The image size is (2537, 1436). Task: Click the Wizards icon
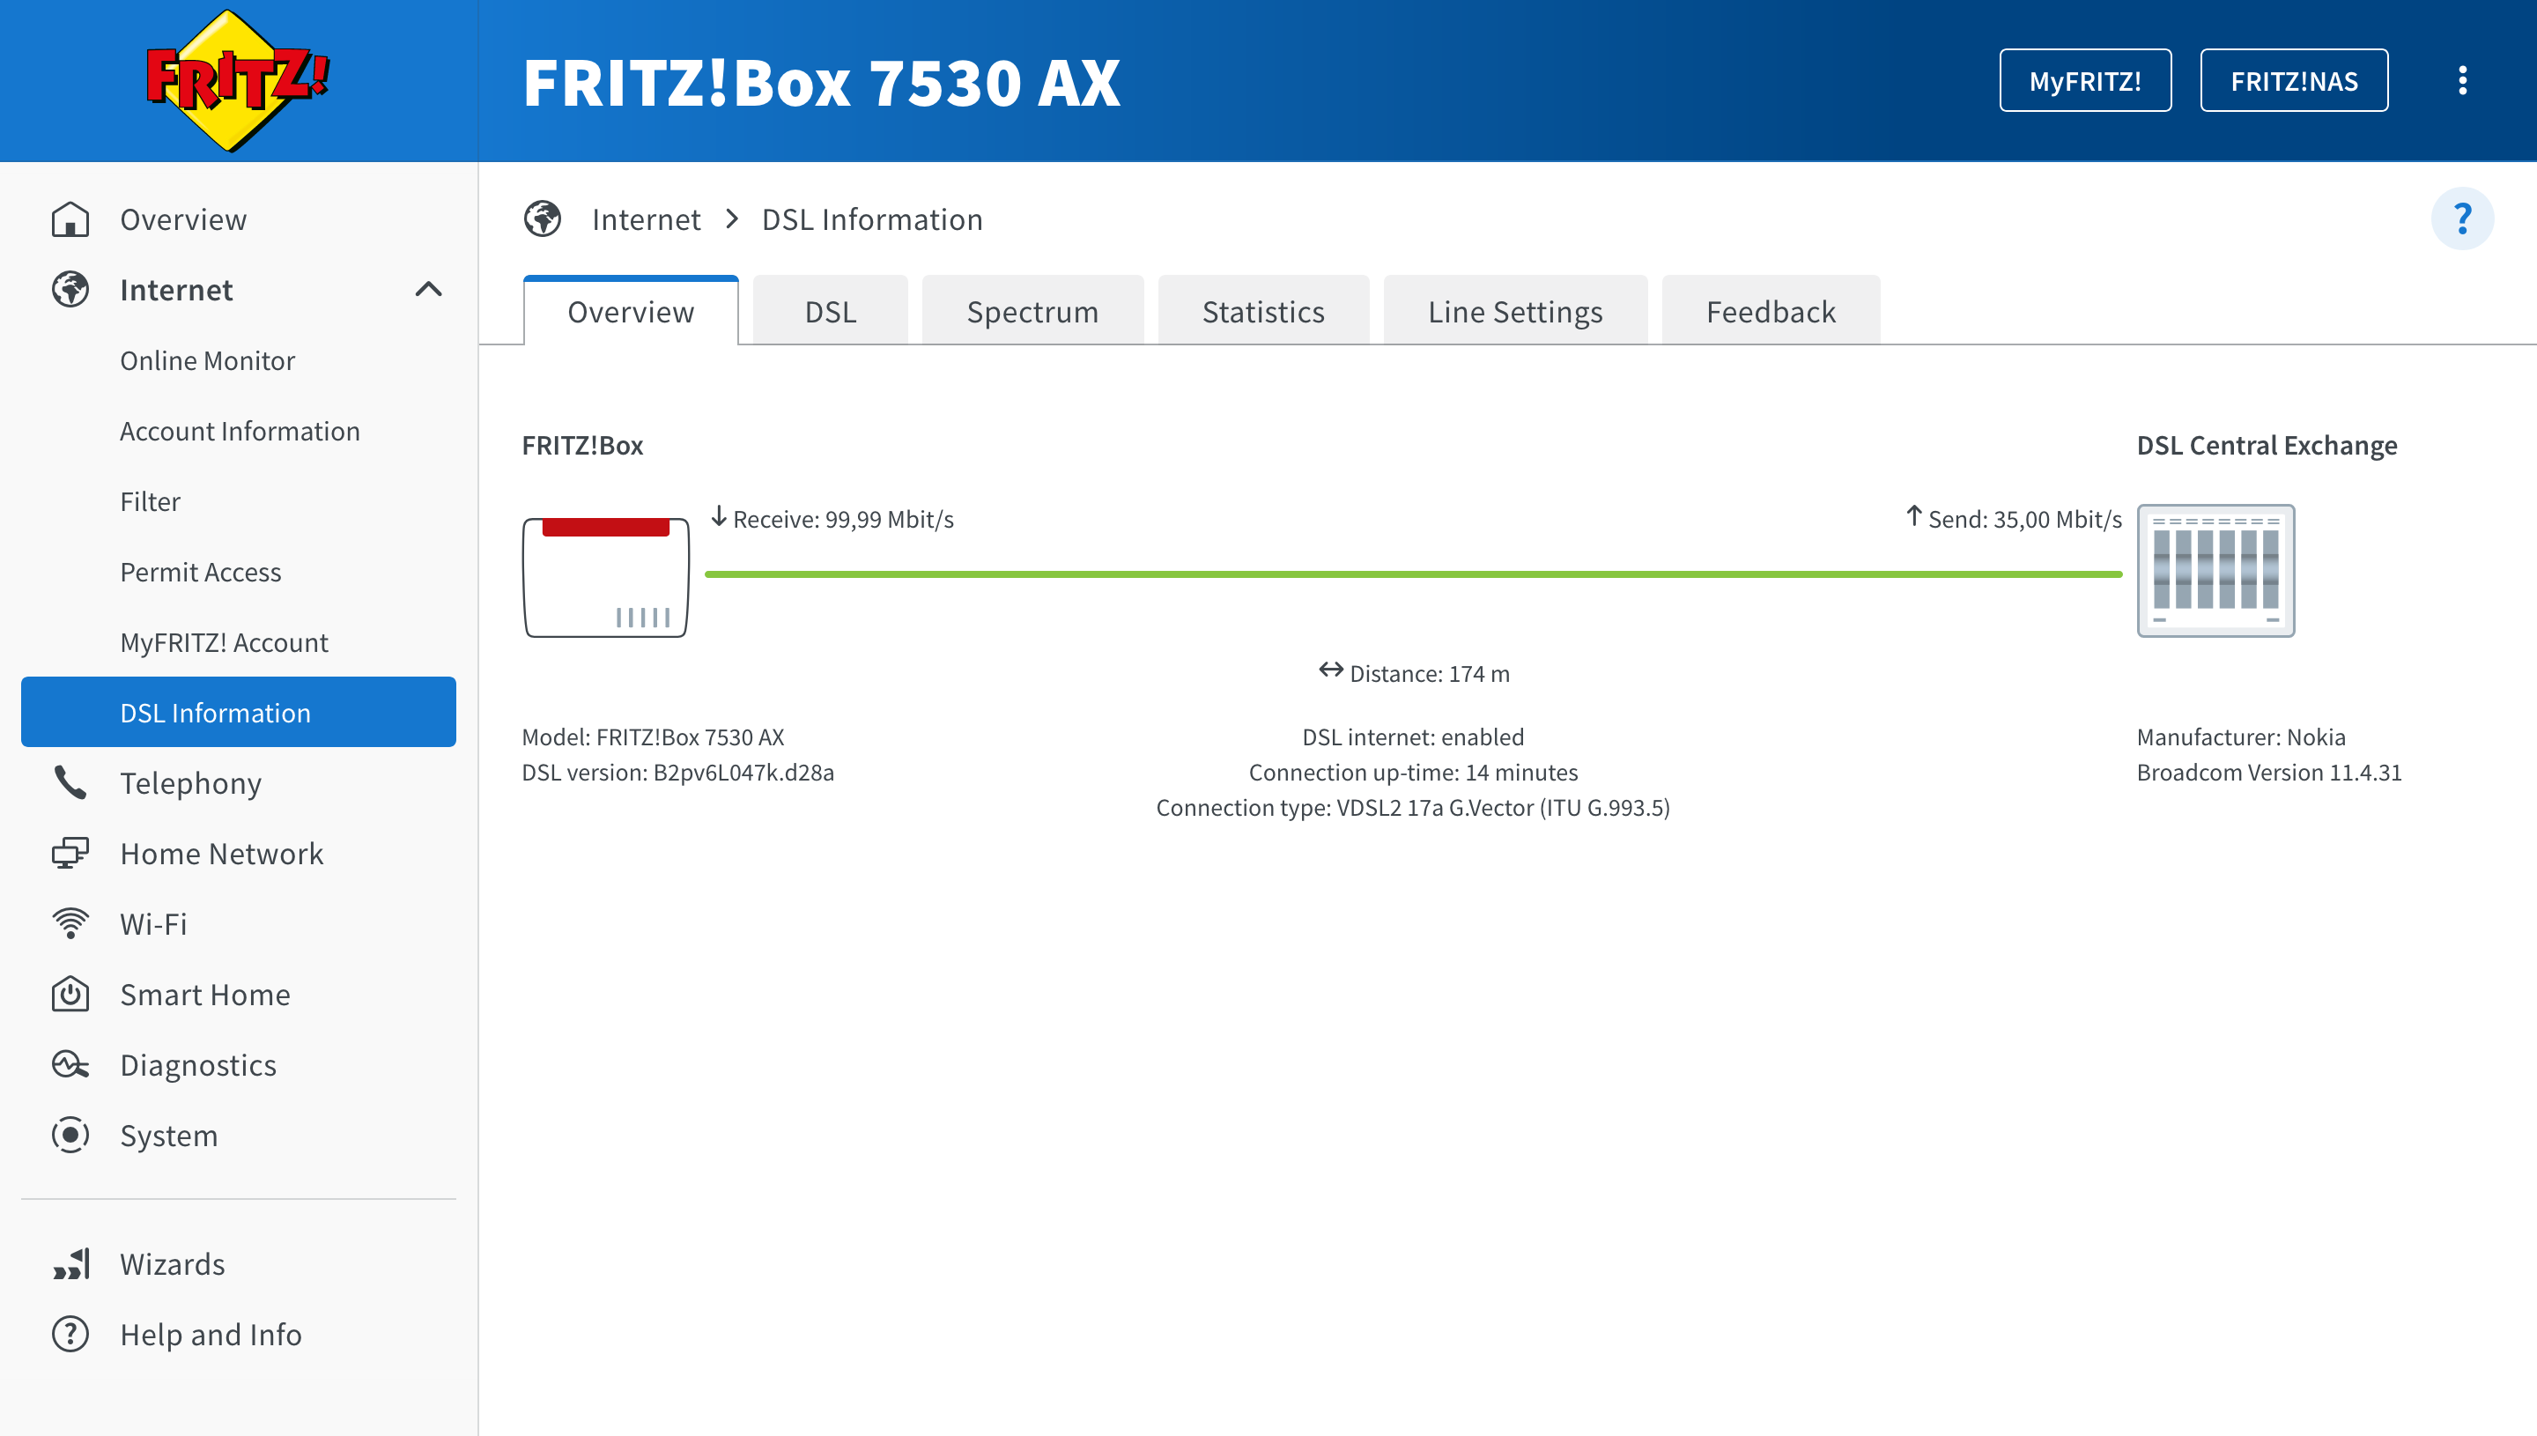point(70,1264)
